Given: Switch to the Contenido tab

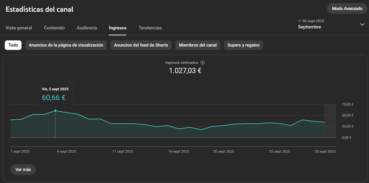Looking at the screenshot, I should coord(54,28).
